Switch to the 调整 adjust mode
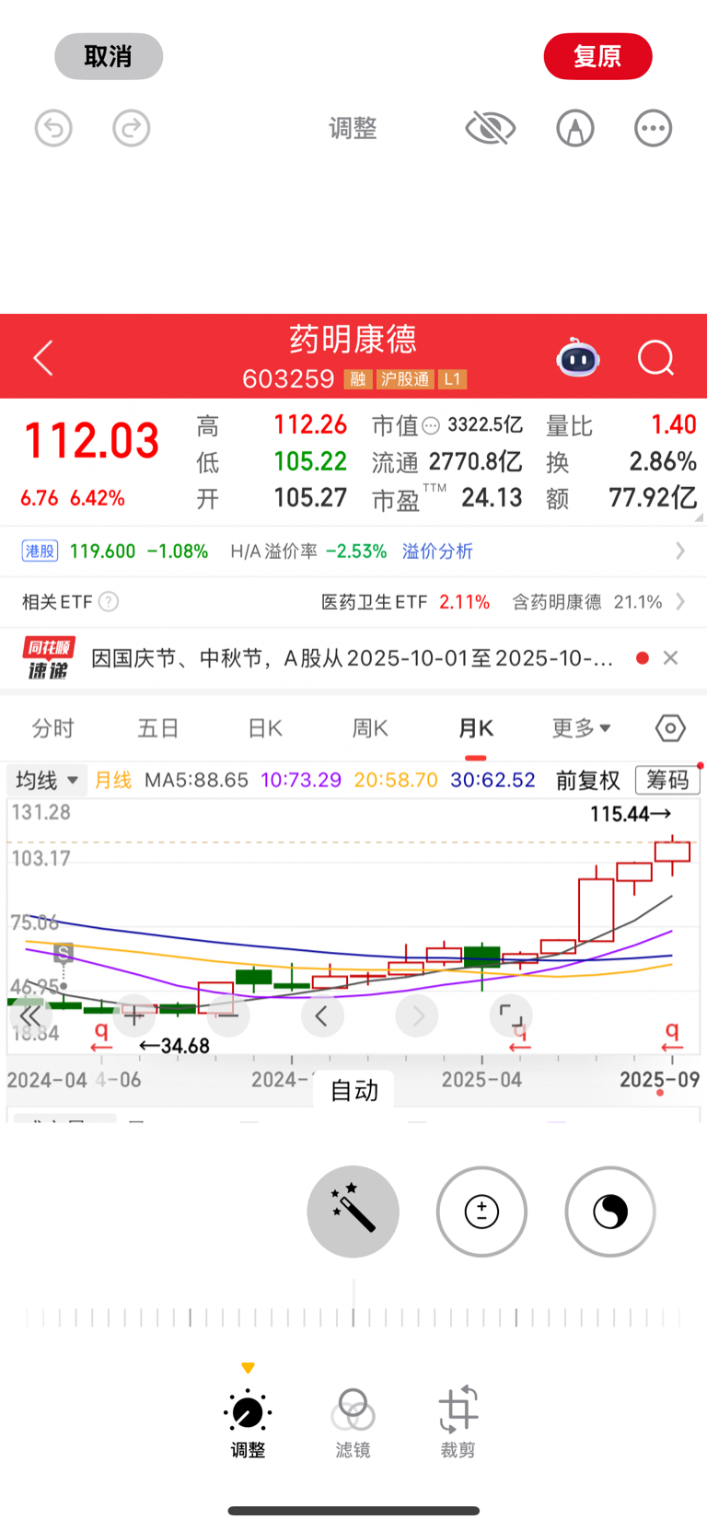The image size is (707, 1531). [248, 1423]
